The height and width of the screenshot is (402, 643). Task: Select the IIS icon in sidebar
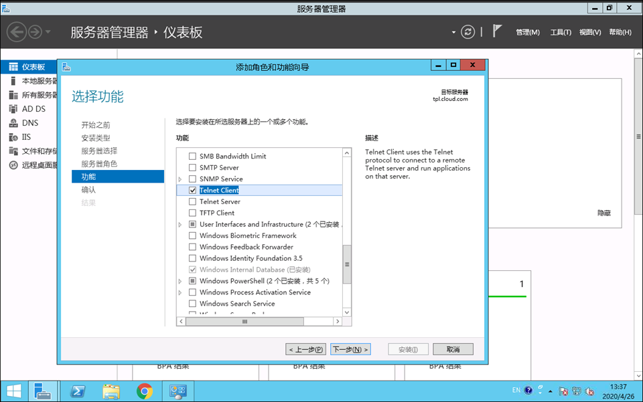coord(13,137)
